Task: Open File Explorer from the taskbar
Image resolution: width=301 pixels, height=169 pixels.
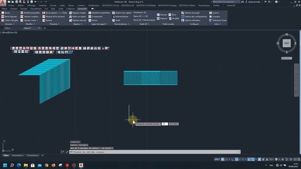Action: 26,165
